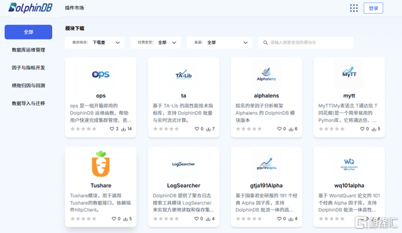Click download icon on mytt card
The image size is (402, 233).
tap(374, 129)
